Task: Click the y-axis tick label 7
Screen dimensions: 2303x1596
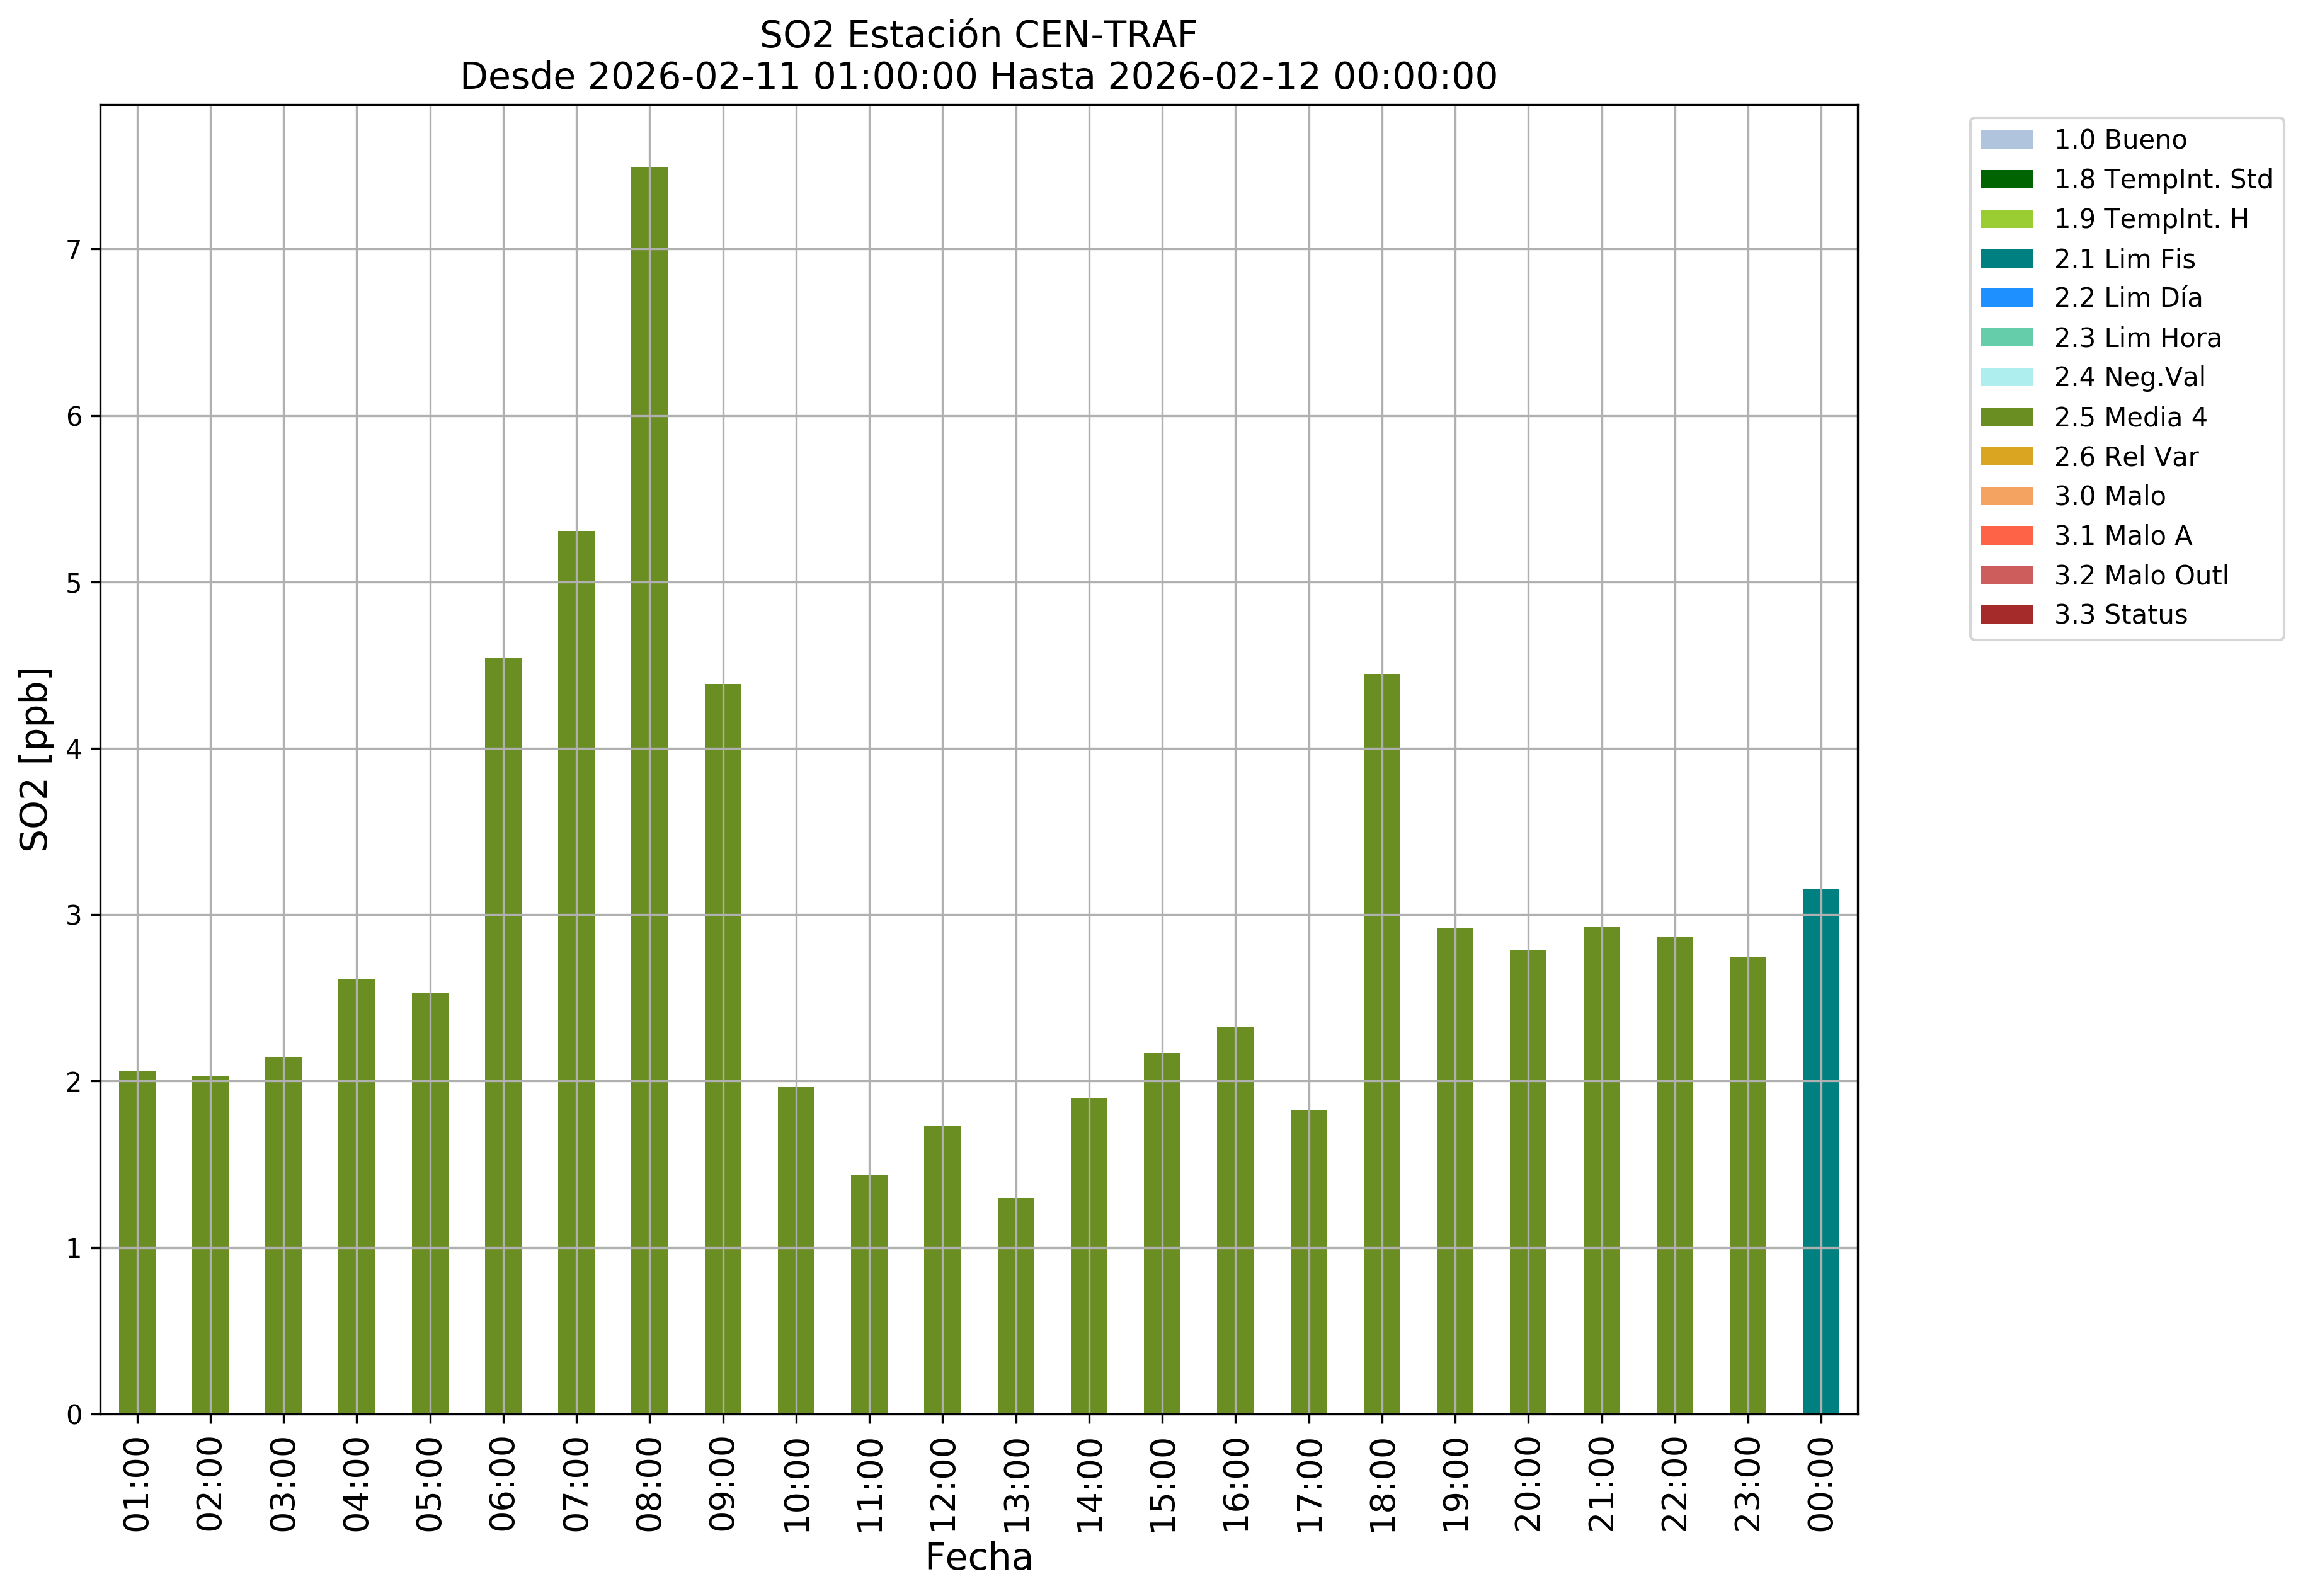Action: (x=74, y=250)
